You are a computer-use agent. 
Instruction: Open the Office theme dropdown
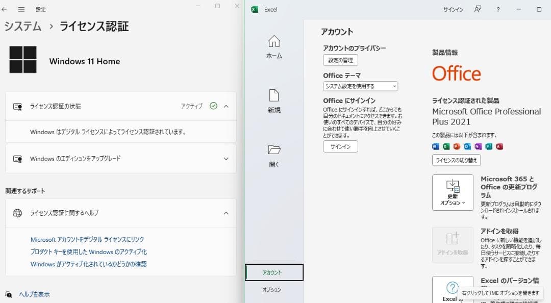point(360,86)
